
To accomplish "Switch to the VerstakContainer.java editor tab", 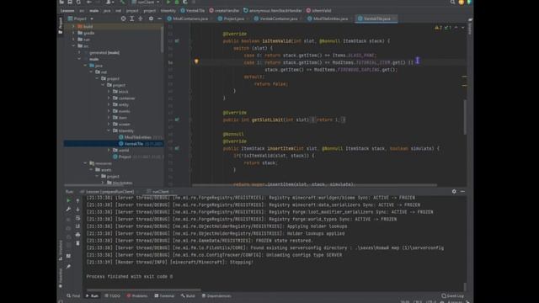I will point(276,19).
